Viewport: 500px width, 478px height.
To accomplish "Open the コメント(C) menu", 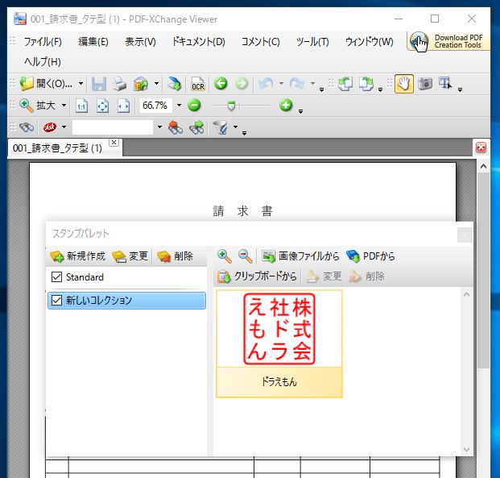I will pyautogui.click(x=261, y=42).
